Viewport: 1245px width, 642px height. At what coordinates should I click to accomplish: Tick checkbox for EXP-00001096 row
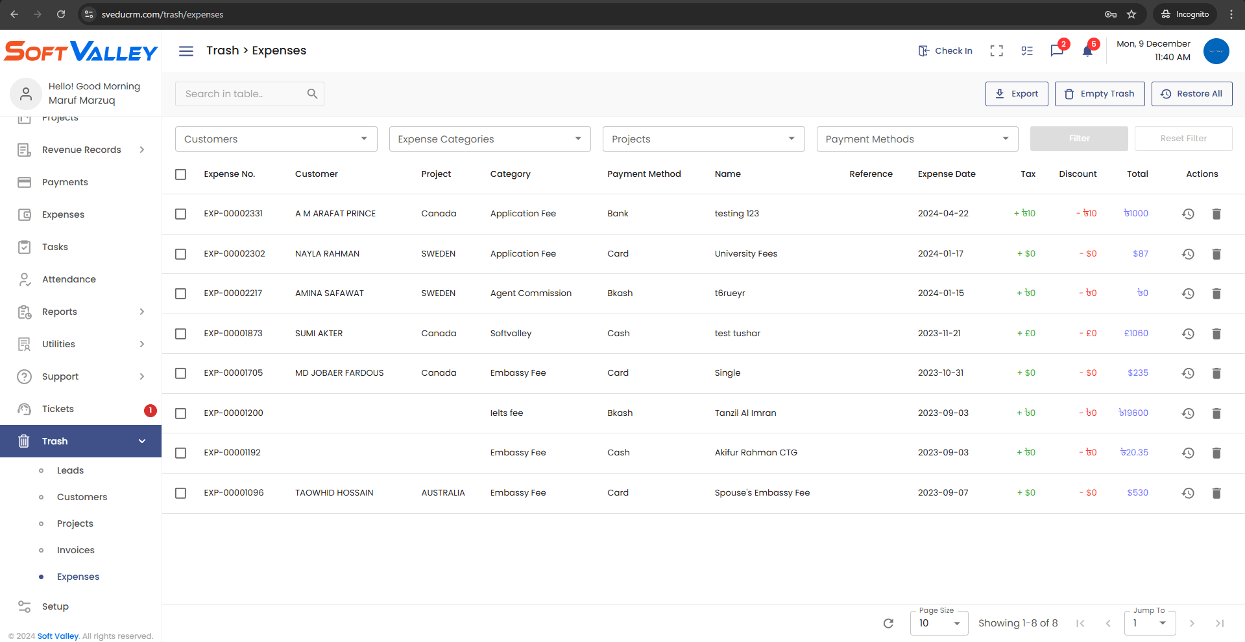click(x=181, y=493)
